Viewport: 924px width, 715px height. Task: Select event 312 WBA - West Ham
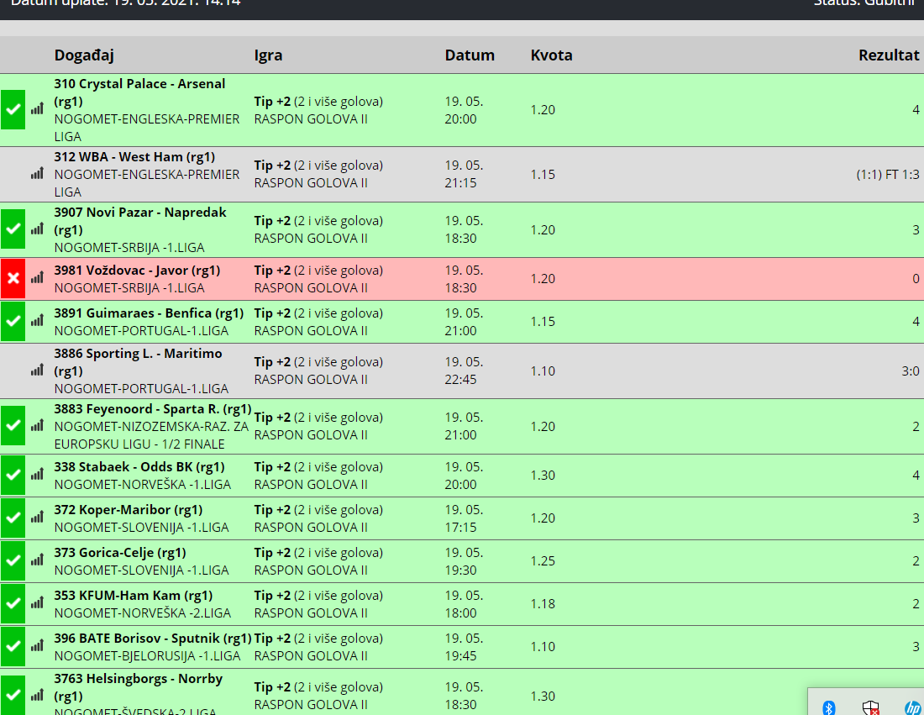click(134, 157)
